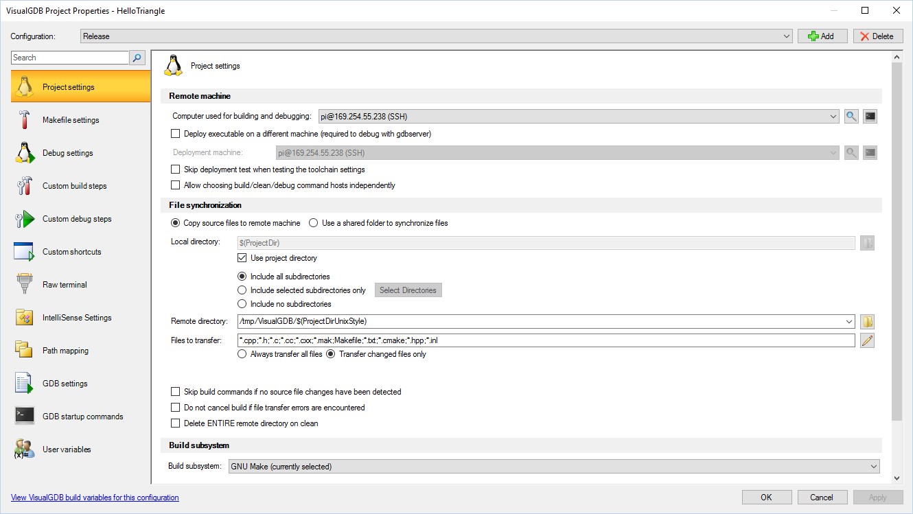Enable Delete ENTIRE remote directory on clean
The width and height of the screenshot is (913, 514).
[x=175, y=423]
